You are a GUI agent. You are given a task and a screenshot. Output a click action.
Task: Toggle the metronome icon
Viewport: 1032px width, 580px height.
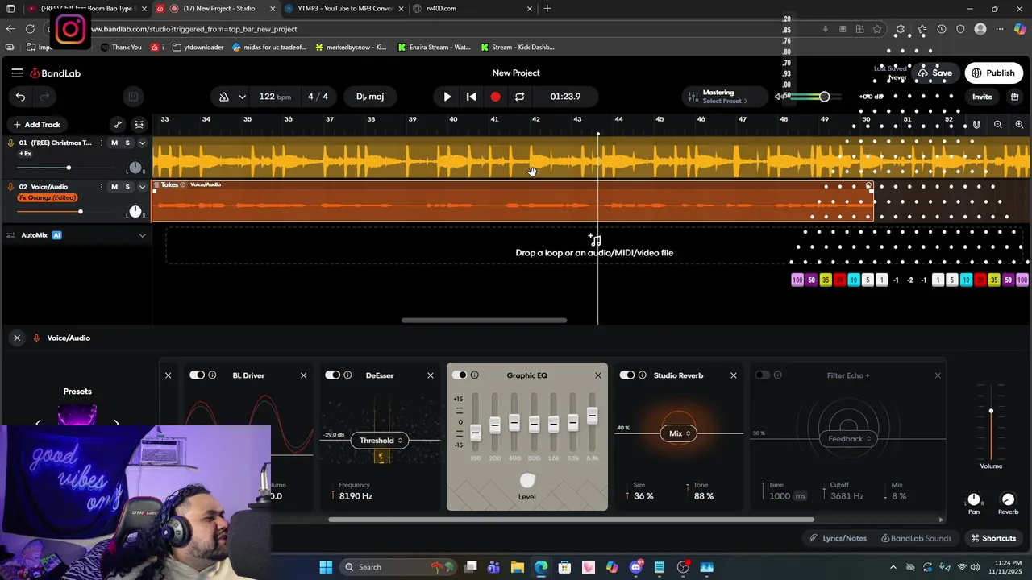pos(224,97)
